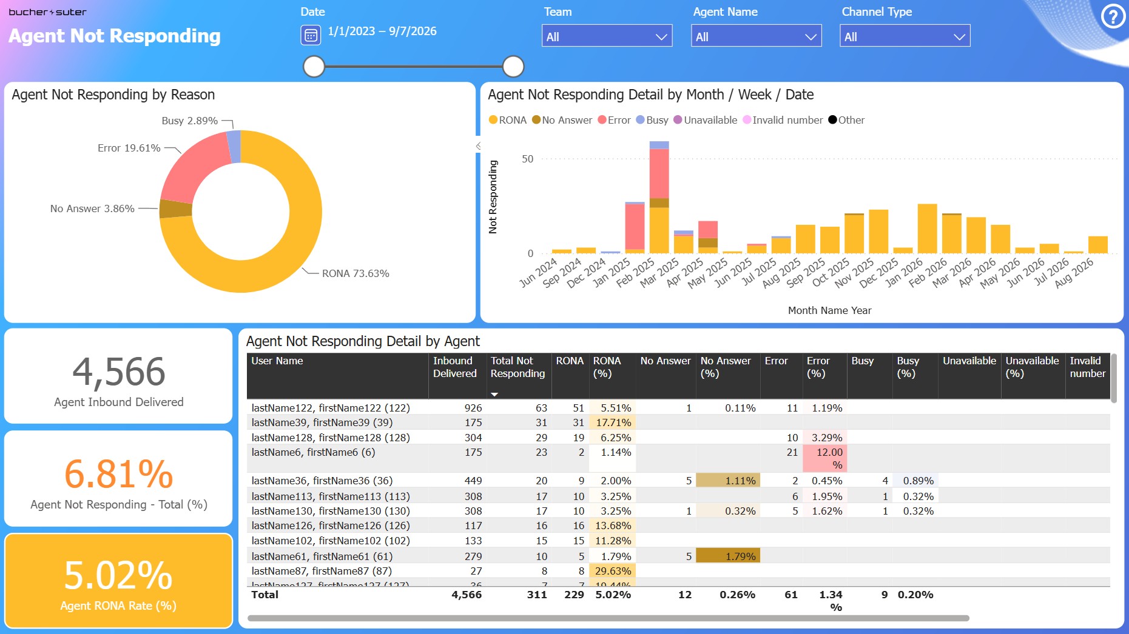Select row lastName130, firstName130 (130)
Screen dimensions: 1129x634
click(x=678, y=511)
